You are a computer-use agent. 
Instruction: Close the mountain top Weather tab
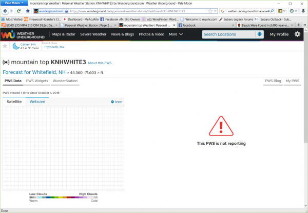pos(174,25)
